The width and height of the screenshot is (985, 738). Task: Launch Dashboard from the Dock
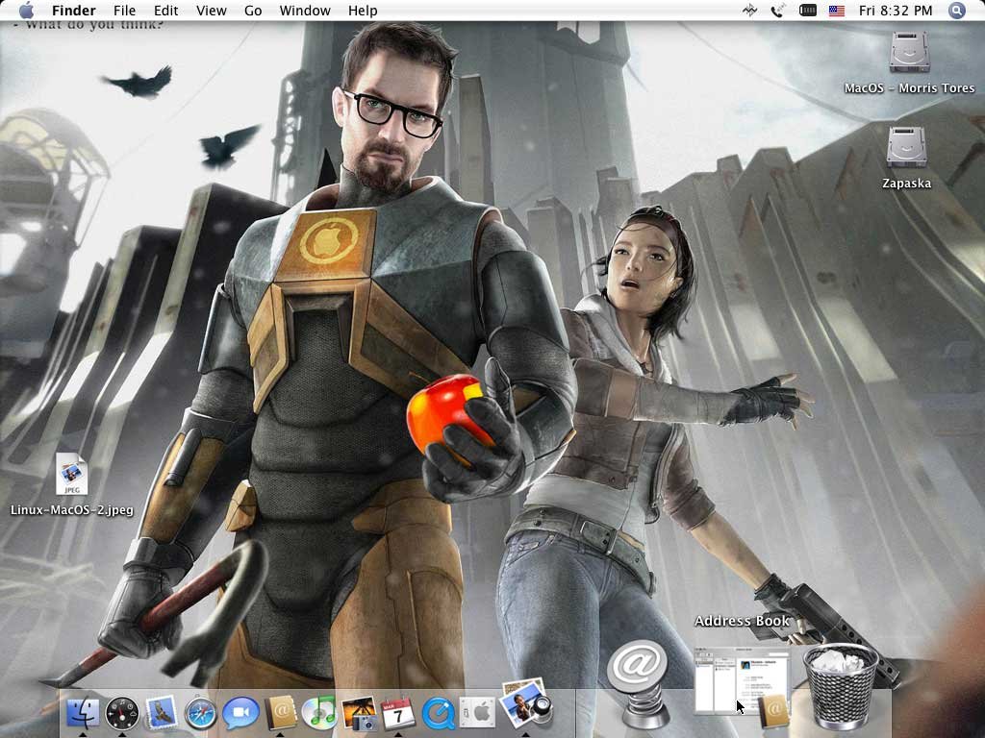[122, 713]
